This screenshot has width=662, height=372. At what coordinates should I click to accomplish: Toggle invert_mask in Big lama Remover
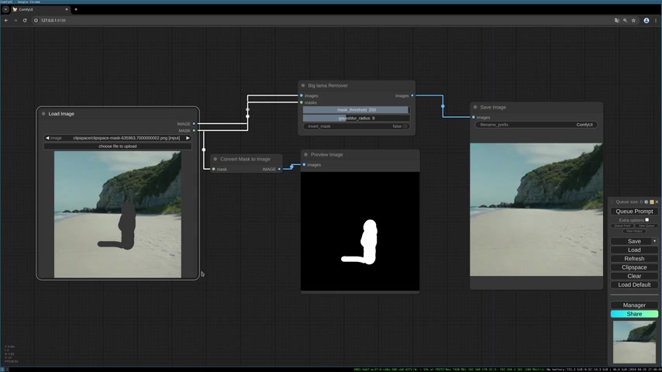tap(357, 126)
